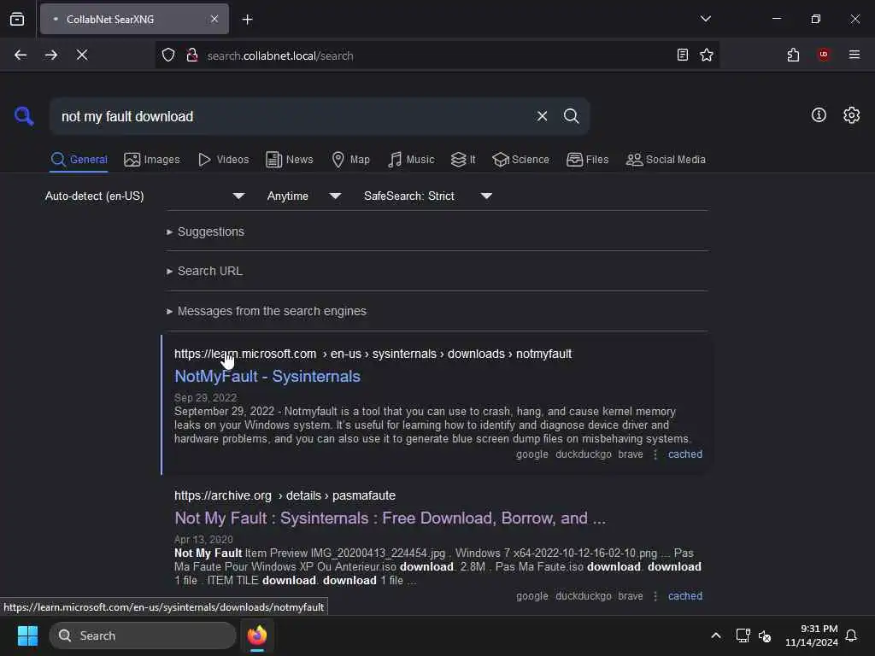Expand the Suggestions section

click(205, 231)
